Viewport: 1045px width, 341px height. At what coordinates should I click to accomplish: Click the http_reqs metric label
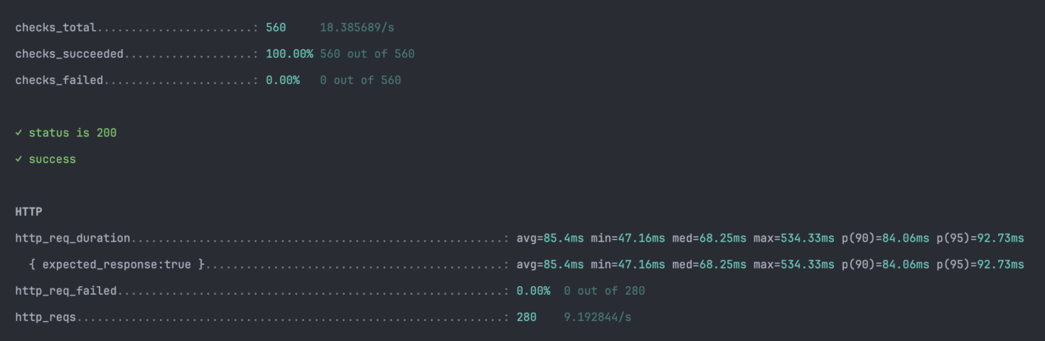click(x=45, y=317)
